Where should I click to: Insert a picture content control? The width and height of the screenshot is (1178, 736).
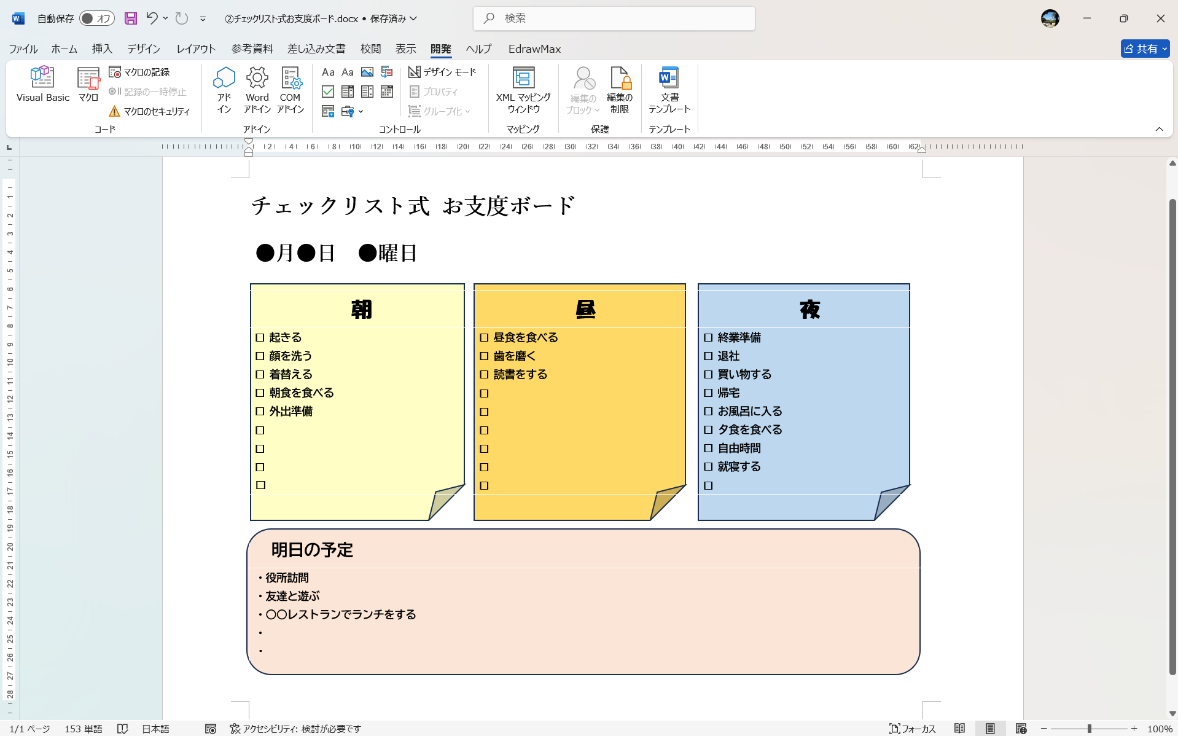click(x=367, y=72)
